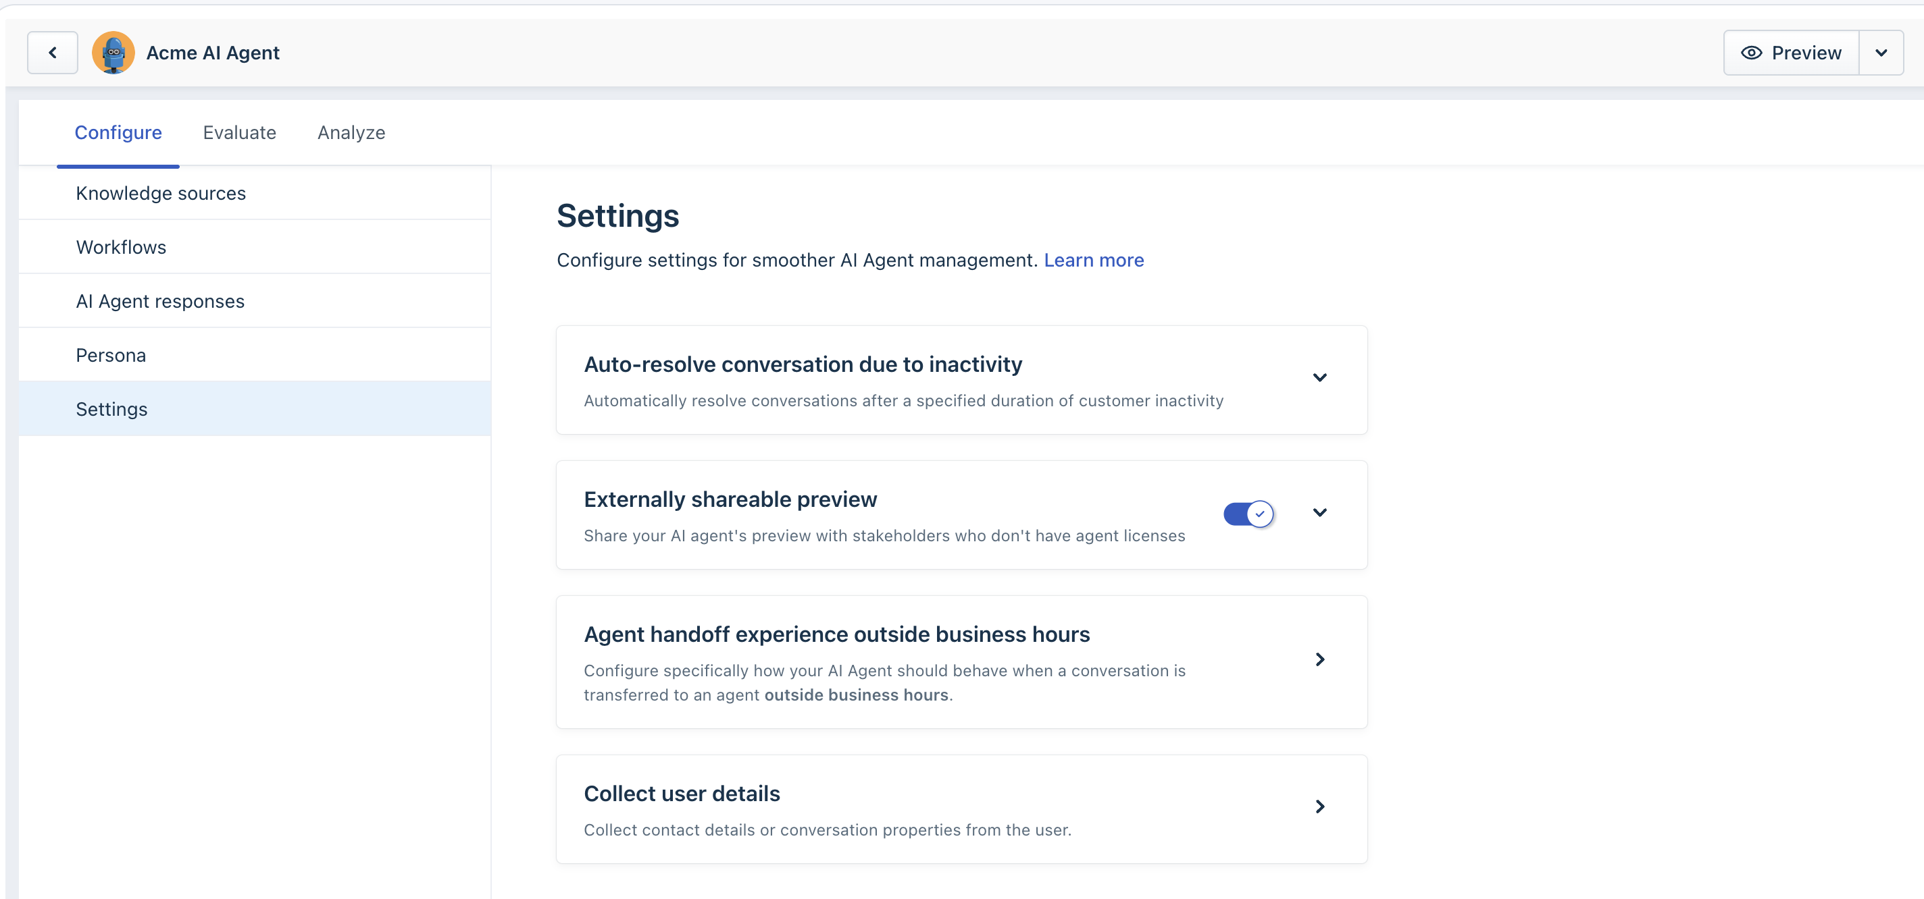This screenshot has height=899, width=1924.
Task: Click the Acme AI Agent avatar icon
Action: pos(113,52)
